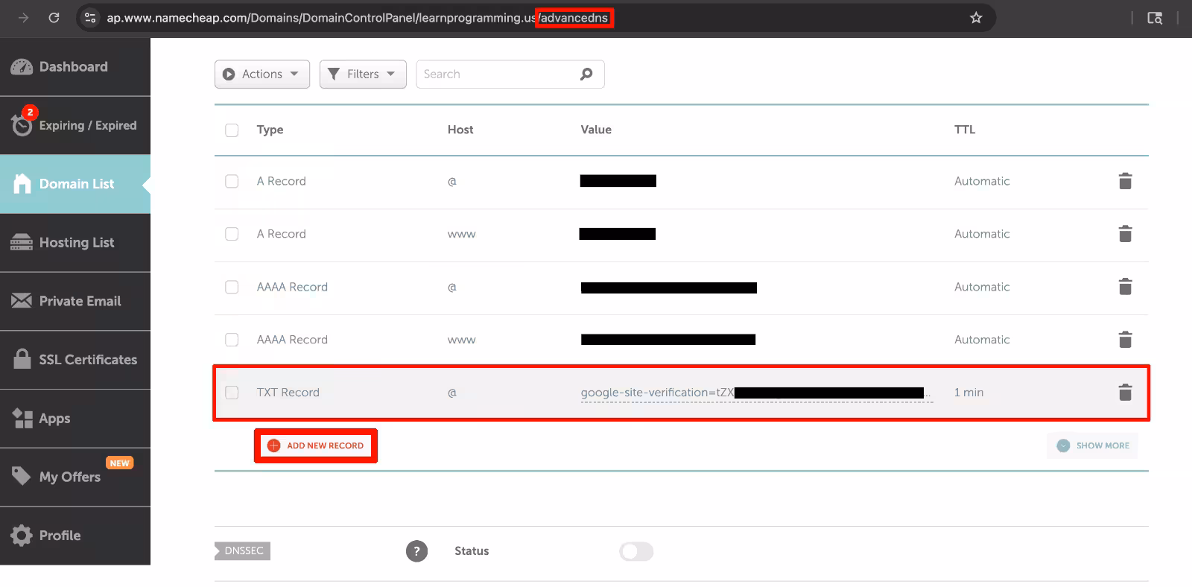Open the Apps sidebar section
Image resolution: width=1192 pixels, height=587 pixels.
[x=74, y=419]
